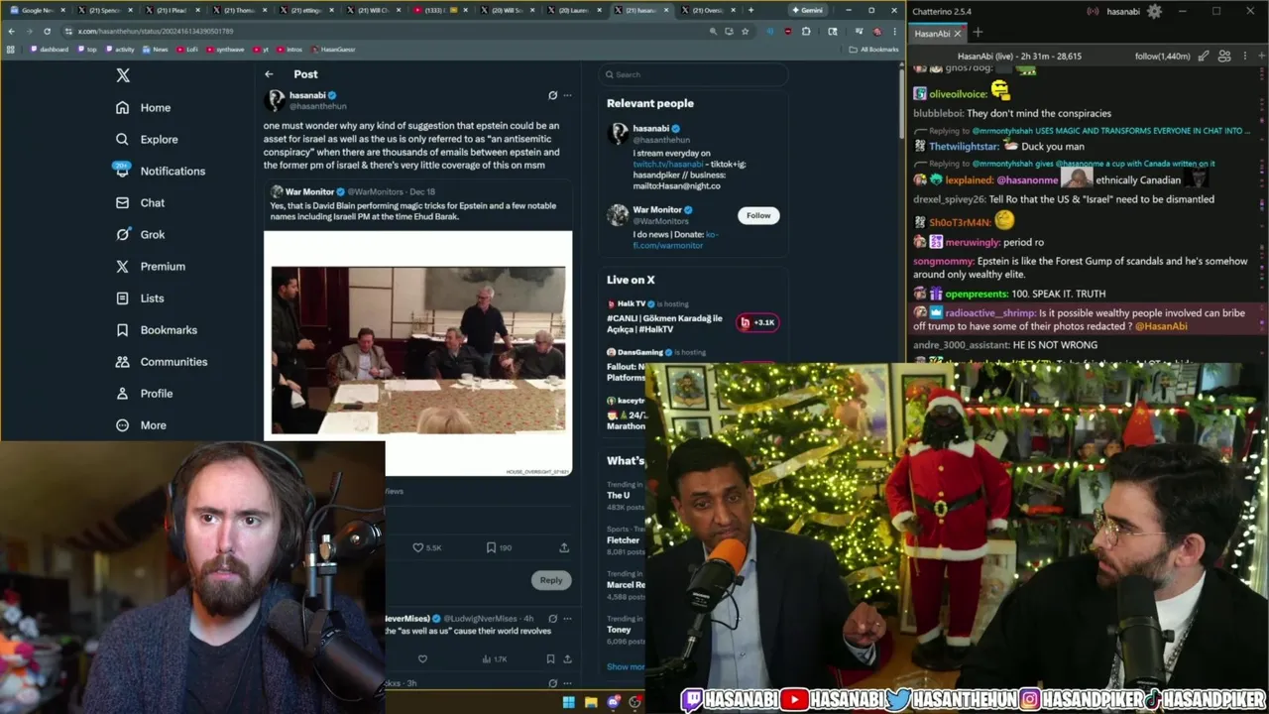Open hasanabi's avatar on the post
The height and width of the screenshot is (714, 1269).
[274, 100]
